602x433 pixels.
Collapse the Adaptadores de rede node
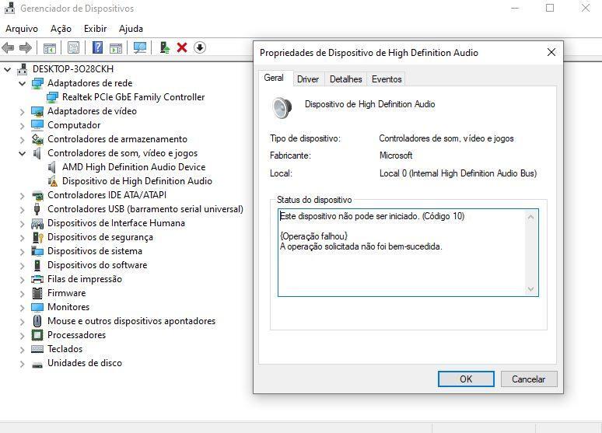(x=23, y=83)
